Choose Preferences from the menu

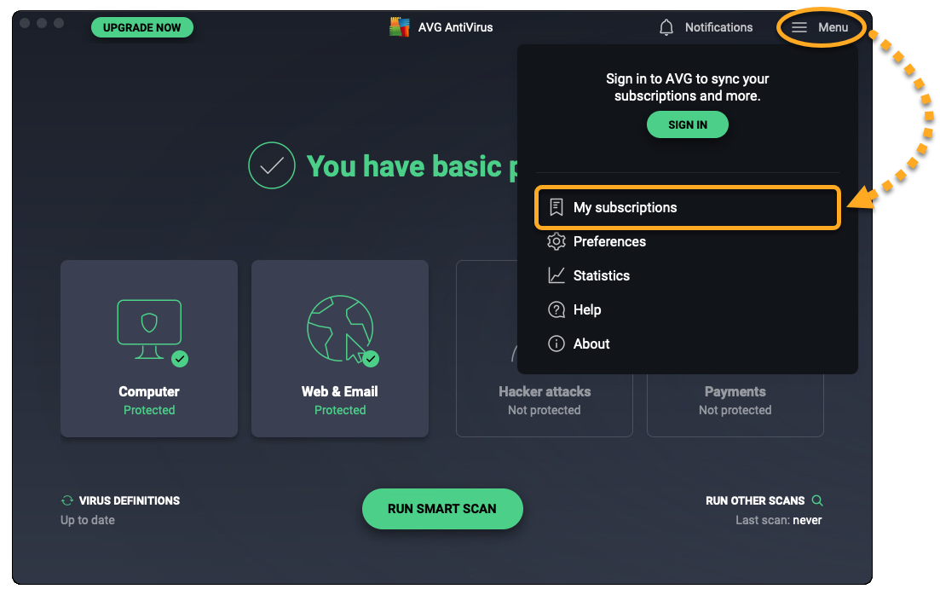[x=609, y=241]
